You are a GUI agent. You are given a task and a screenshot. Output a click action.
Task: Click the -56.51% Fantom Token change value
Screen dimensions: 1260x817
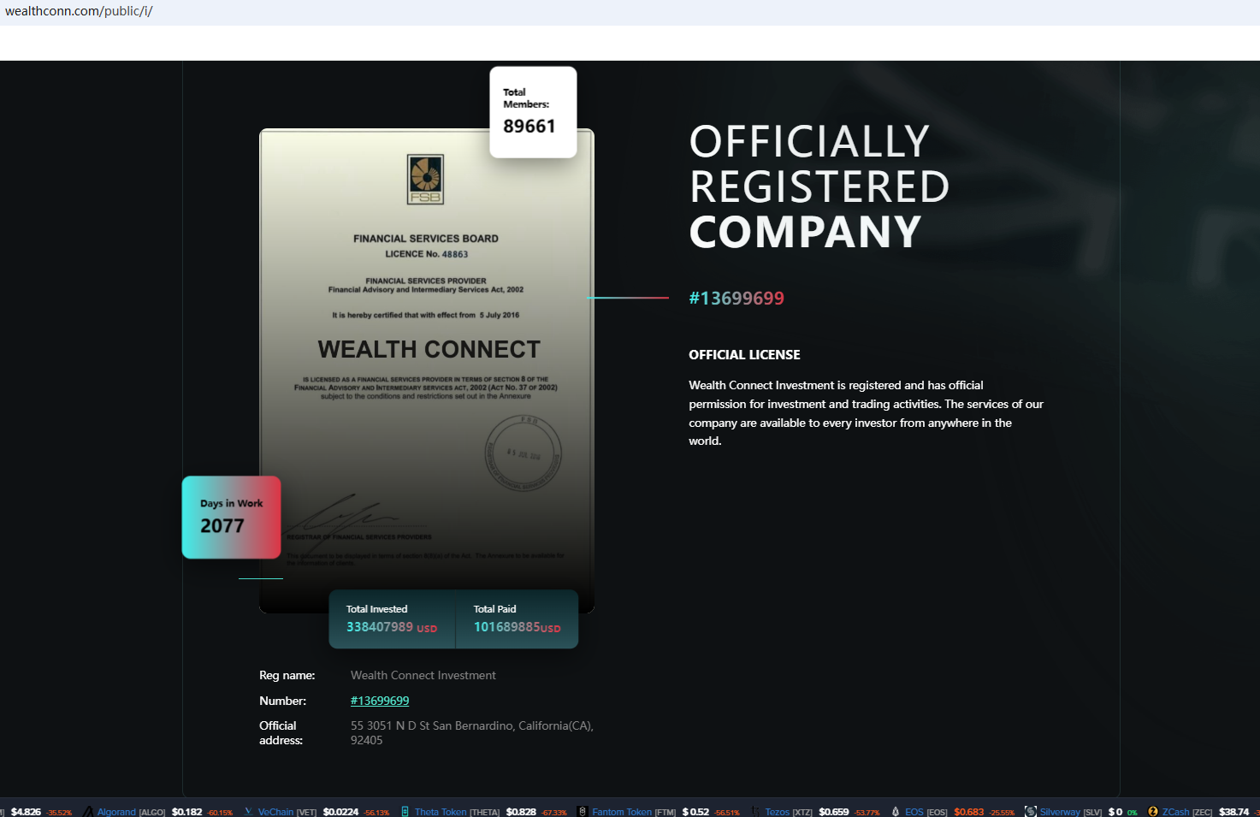coord(727,812)
